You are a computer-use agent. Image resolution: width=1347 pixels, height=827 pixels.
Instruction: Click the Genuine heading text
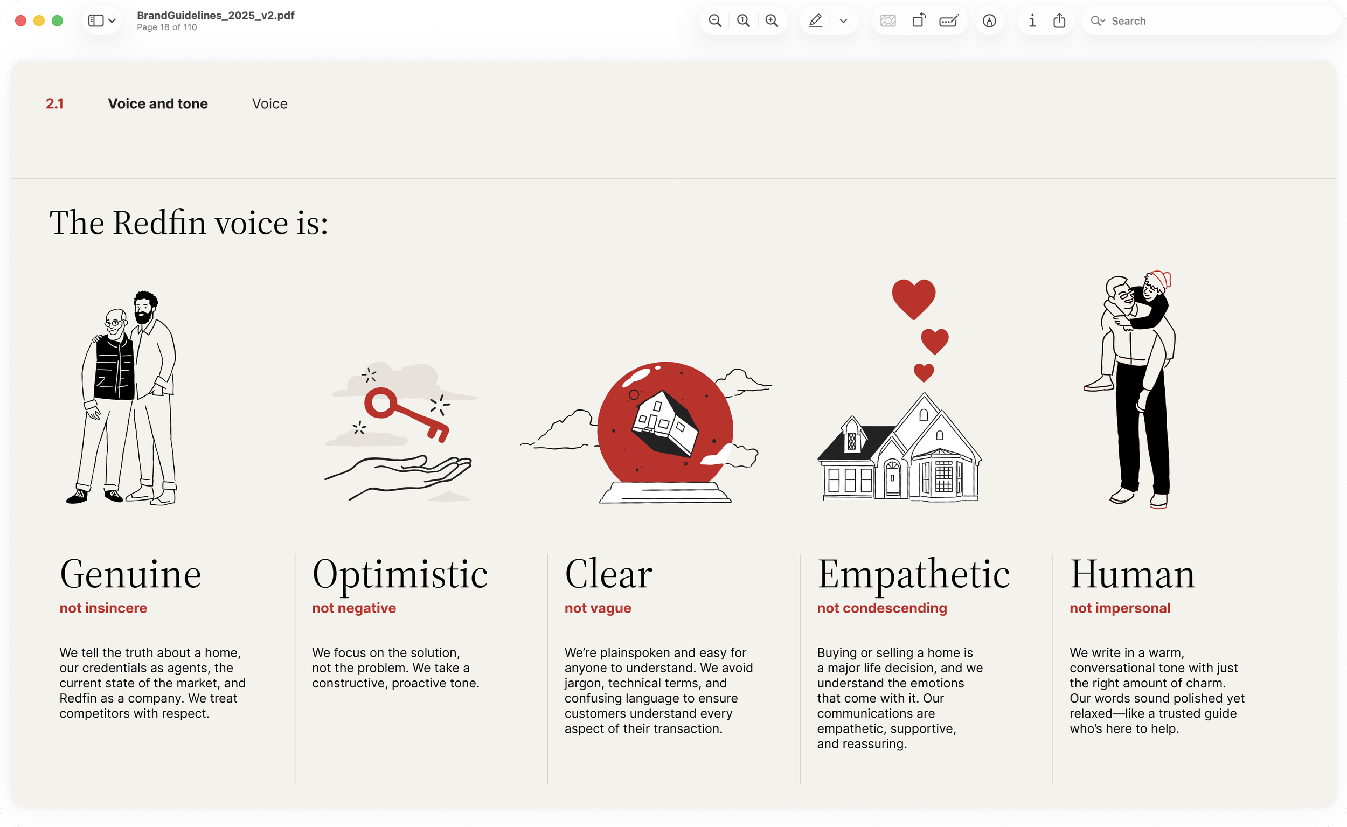click(x=130, y=574)
